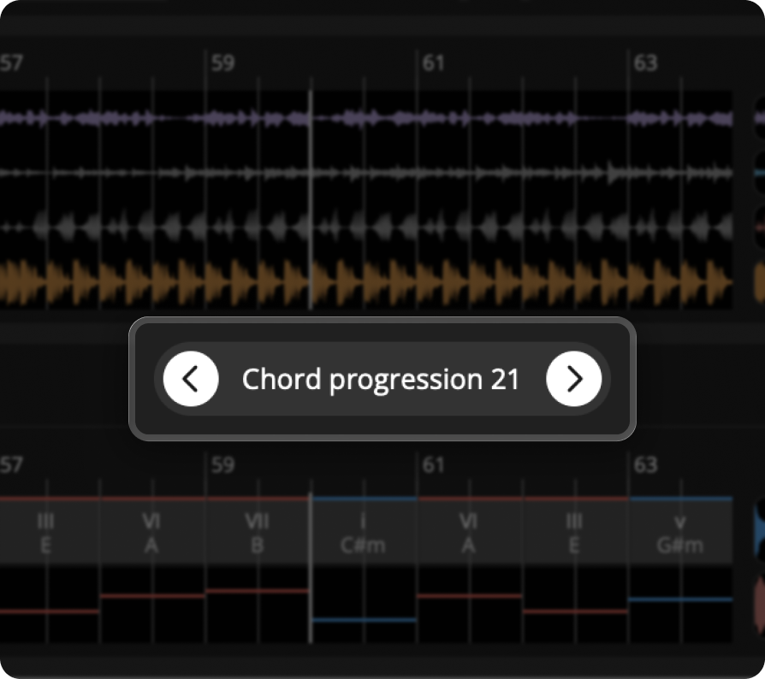Screen dimensions: 765x679
Task: Select the blue note under G#m
Action: pyautogui.click(x=680, y=599)
